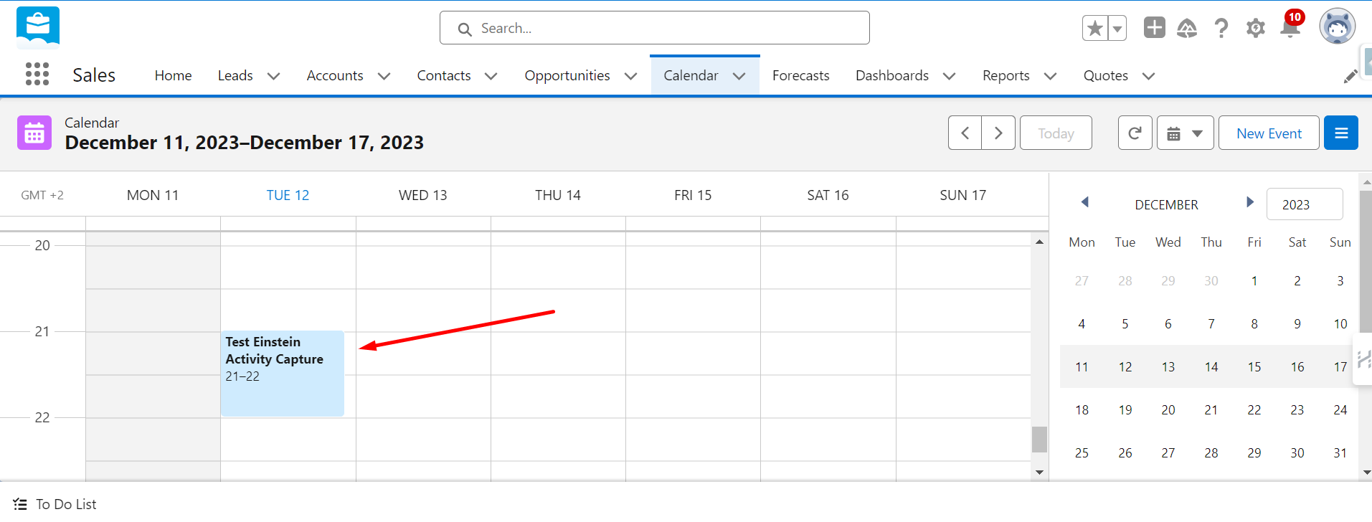Click the Favorites star icon
The width and height of the screenshot is (1372, 522).
[1095, 29]
